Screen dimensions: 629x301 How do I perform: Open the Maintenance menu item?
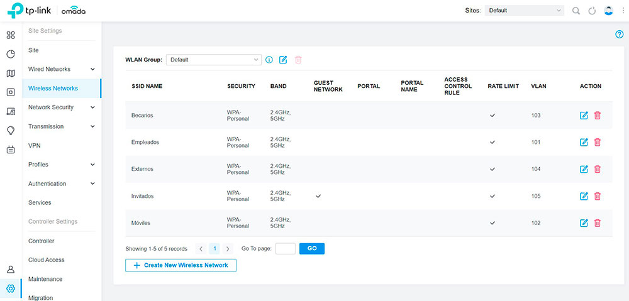(x=45, y=280)
